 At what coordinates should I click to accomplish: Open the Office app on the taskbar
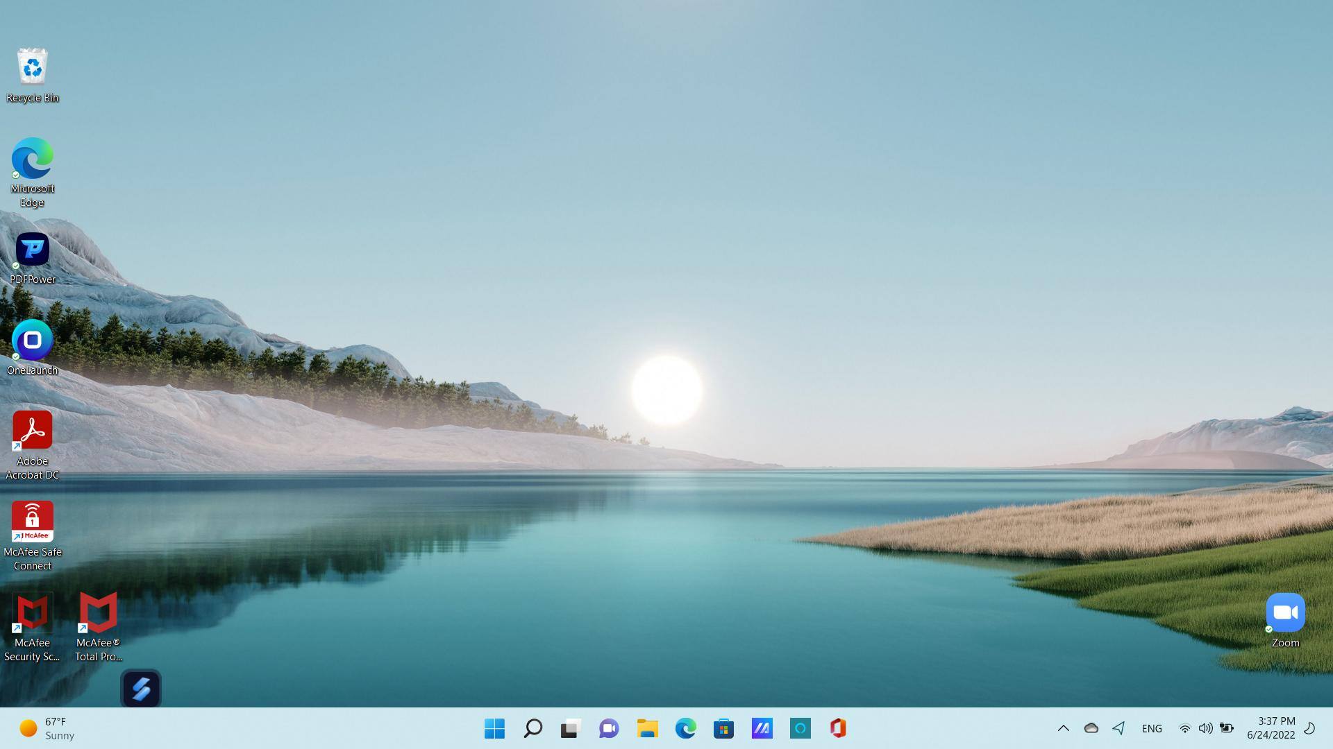pyautogui.click(x=838, y=728)
